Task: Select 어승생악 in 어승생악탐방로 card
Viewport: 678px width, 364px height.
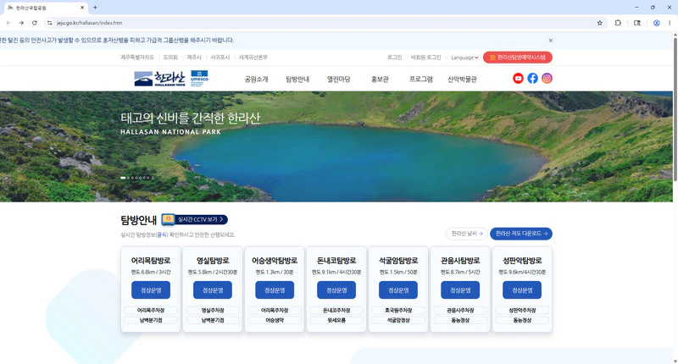Action: [275, 320]
